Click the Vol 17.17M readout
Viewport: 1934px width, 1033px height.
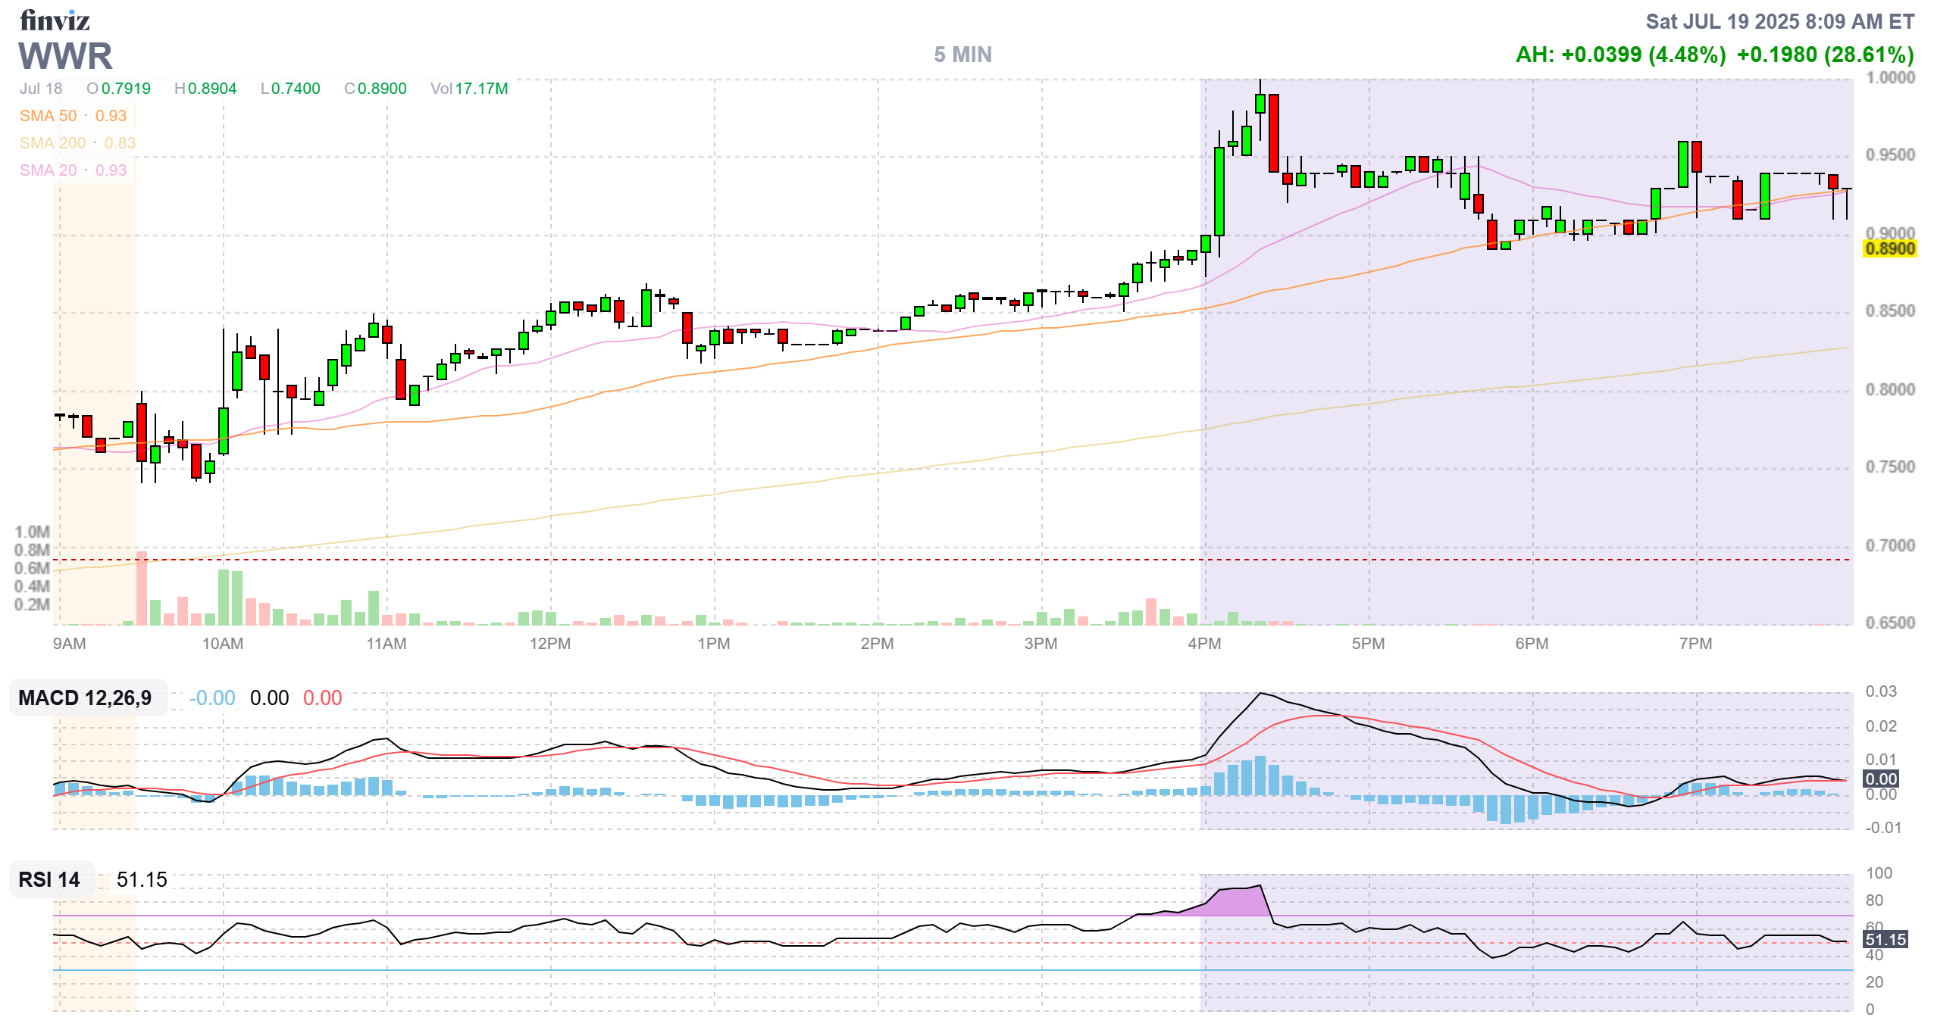tap(469, 89)
